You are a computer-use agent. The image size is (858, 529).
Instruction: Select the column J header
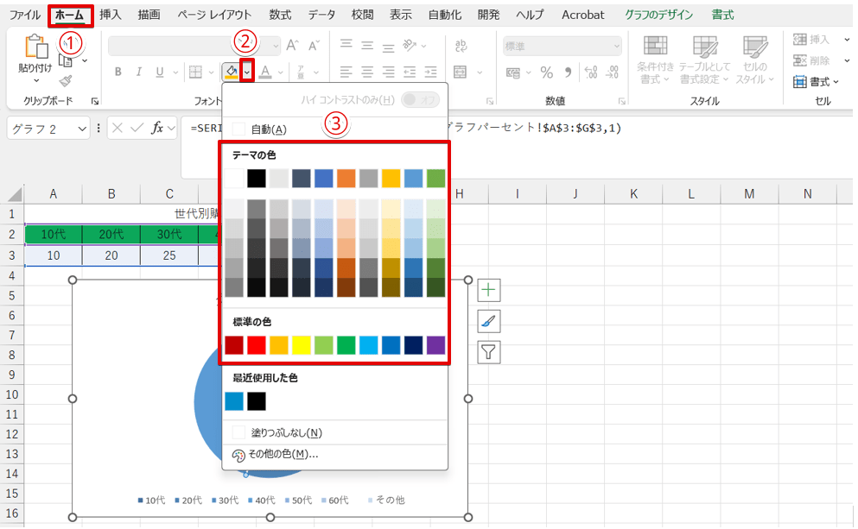point(575,194)
